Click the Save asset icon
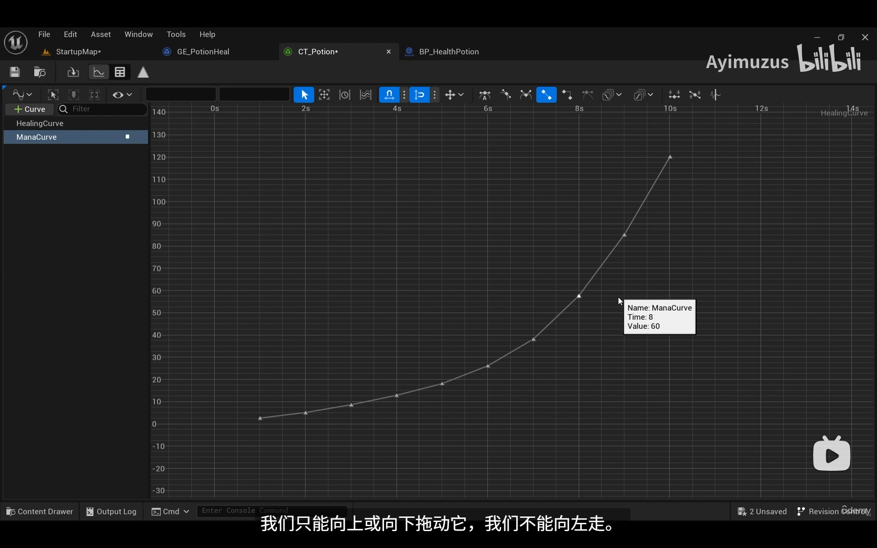This screenshot has height=548, width=877. click(x=15, y=72)
